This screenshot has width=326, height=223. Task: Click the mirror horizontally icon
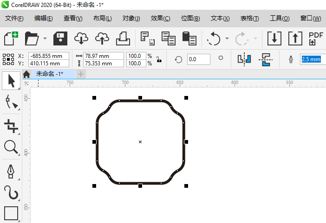(244, 59)
